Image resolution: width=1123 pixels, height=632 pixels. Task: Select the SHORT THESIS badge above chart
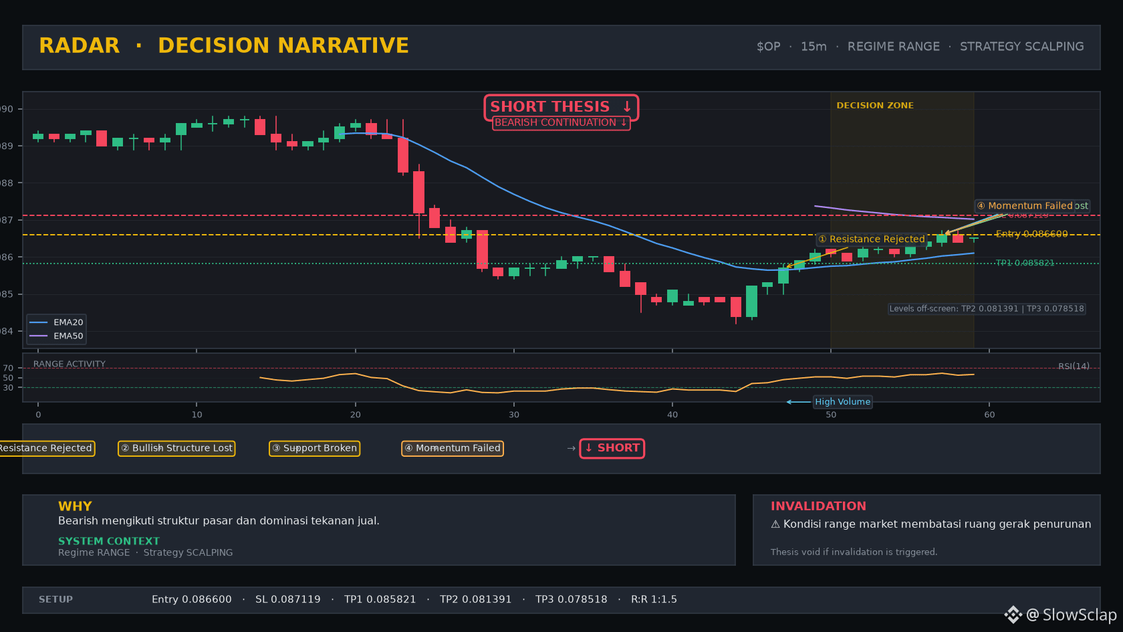[x=561, y=107]
